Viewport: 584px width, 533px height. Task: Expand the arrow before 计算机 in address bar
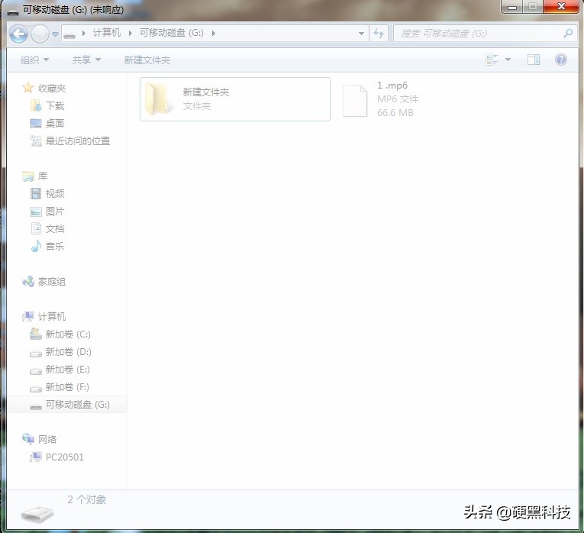pos(84,33)
